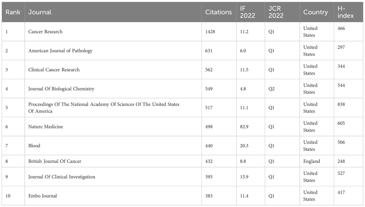
Task: Click the Nature Medicine journal name
Action: (45, 127)
